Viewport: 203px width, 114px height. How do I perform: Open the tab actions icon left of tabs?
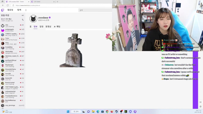(3, 2)
